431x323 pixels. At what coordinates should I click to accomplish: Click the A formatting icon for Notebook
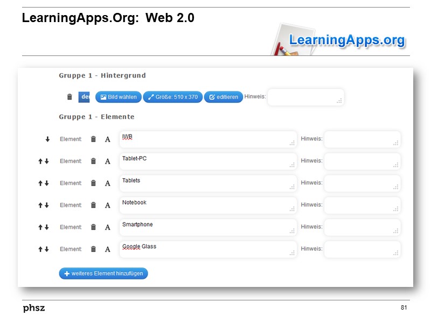[x=108, y=205]
